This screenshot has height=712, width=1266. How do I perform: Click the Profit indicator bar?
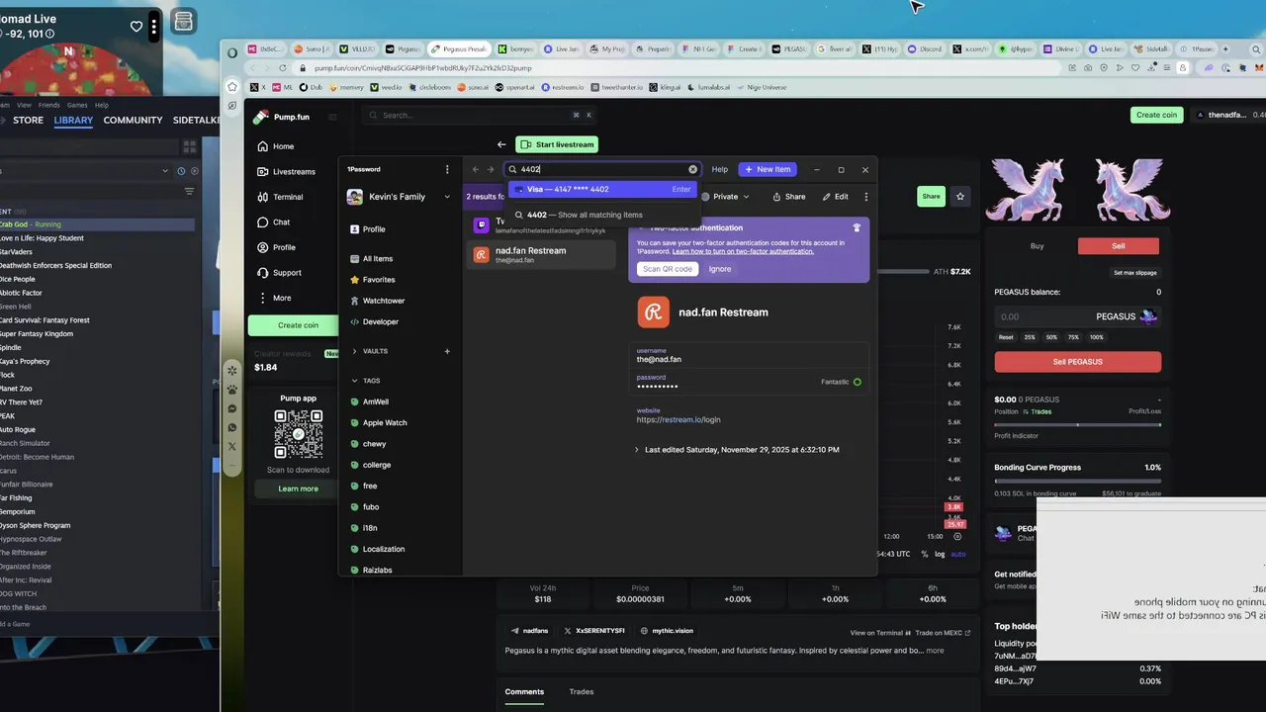pyautogui.click(x=1077, y=424)
